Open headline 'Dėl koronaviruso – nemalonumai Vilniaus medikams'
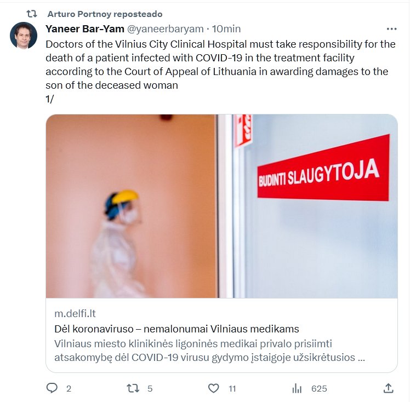This screenshot has height=402, width=410. pyautogui.click(x=176, y=329)
